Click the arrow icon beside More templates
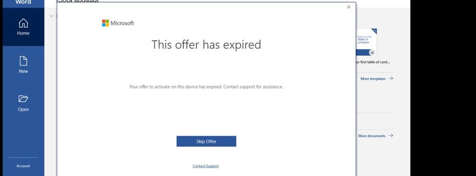The width and height of the screenshot is (476, 176). (x=390, y=78)
